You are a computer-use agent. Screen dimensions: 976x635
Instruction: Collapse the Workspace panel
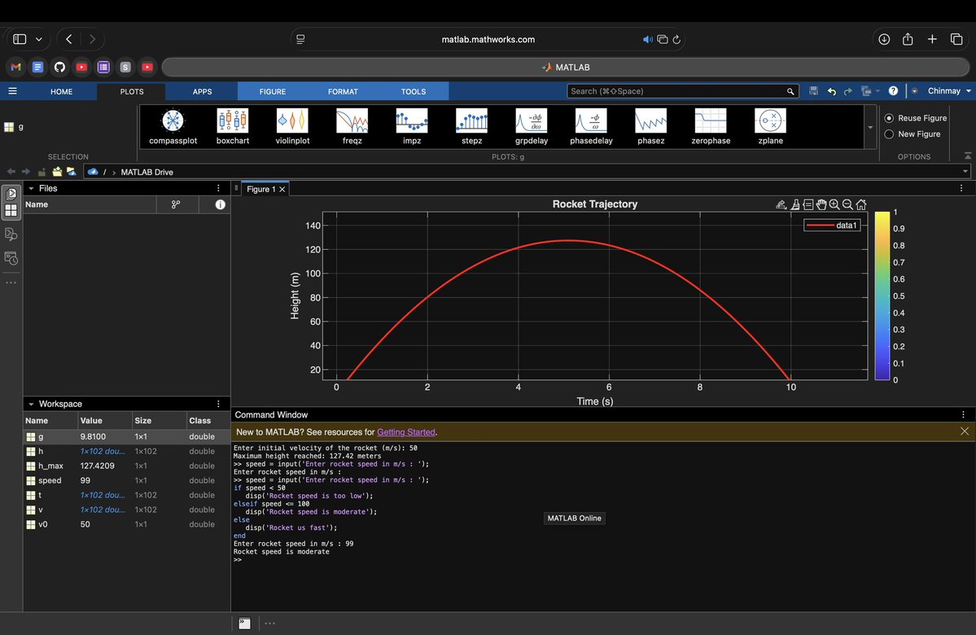tap(31, 404)
